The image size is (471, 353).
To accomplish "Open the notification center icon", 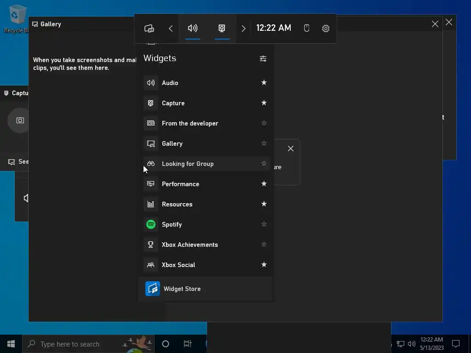I will pyautogui.click(x=456, y=344).
